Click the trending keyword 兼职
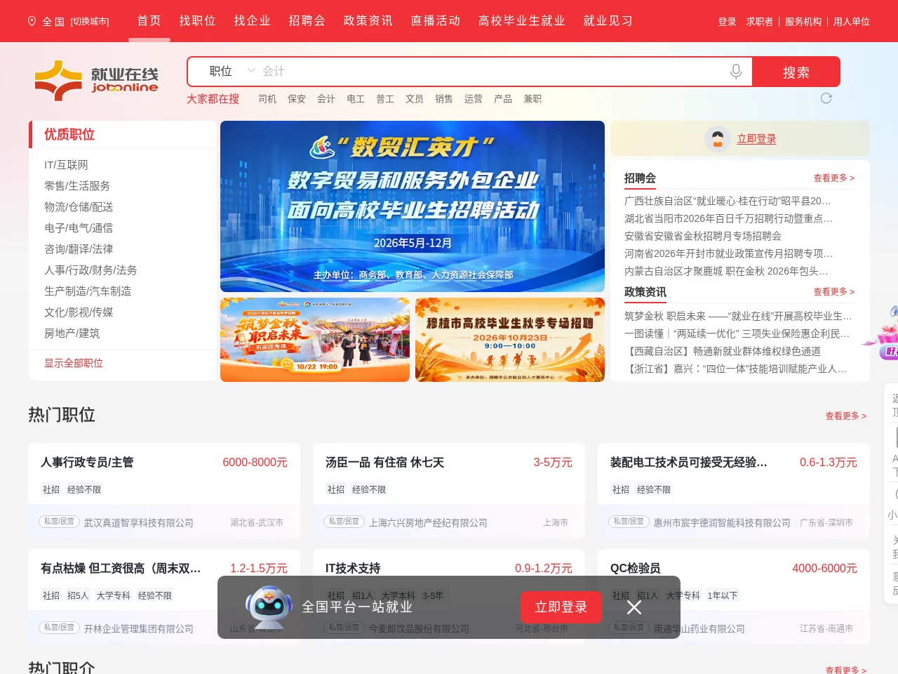The width and height of the screenshot is (898, 674). tap(532, 99)
